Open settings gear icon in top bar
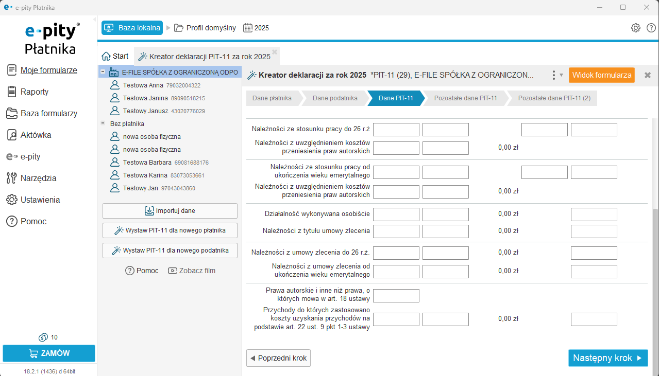Image resolution: width=659 pixels, height=376 pixels. tap(636, 28)
